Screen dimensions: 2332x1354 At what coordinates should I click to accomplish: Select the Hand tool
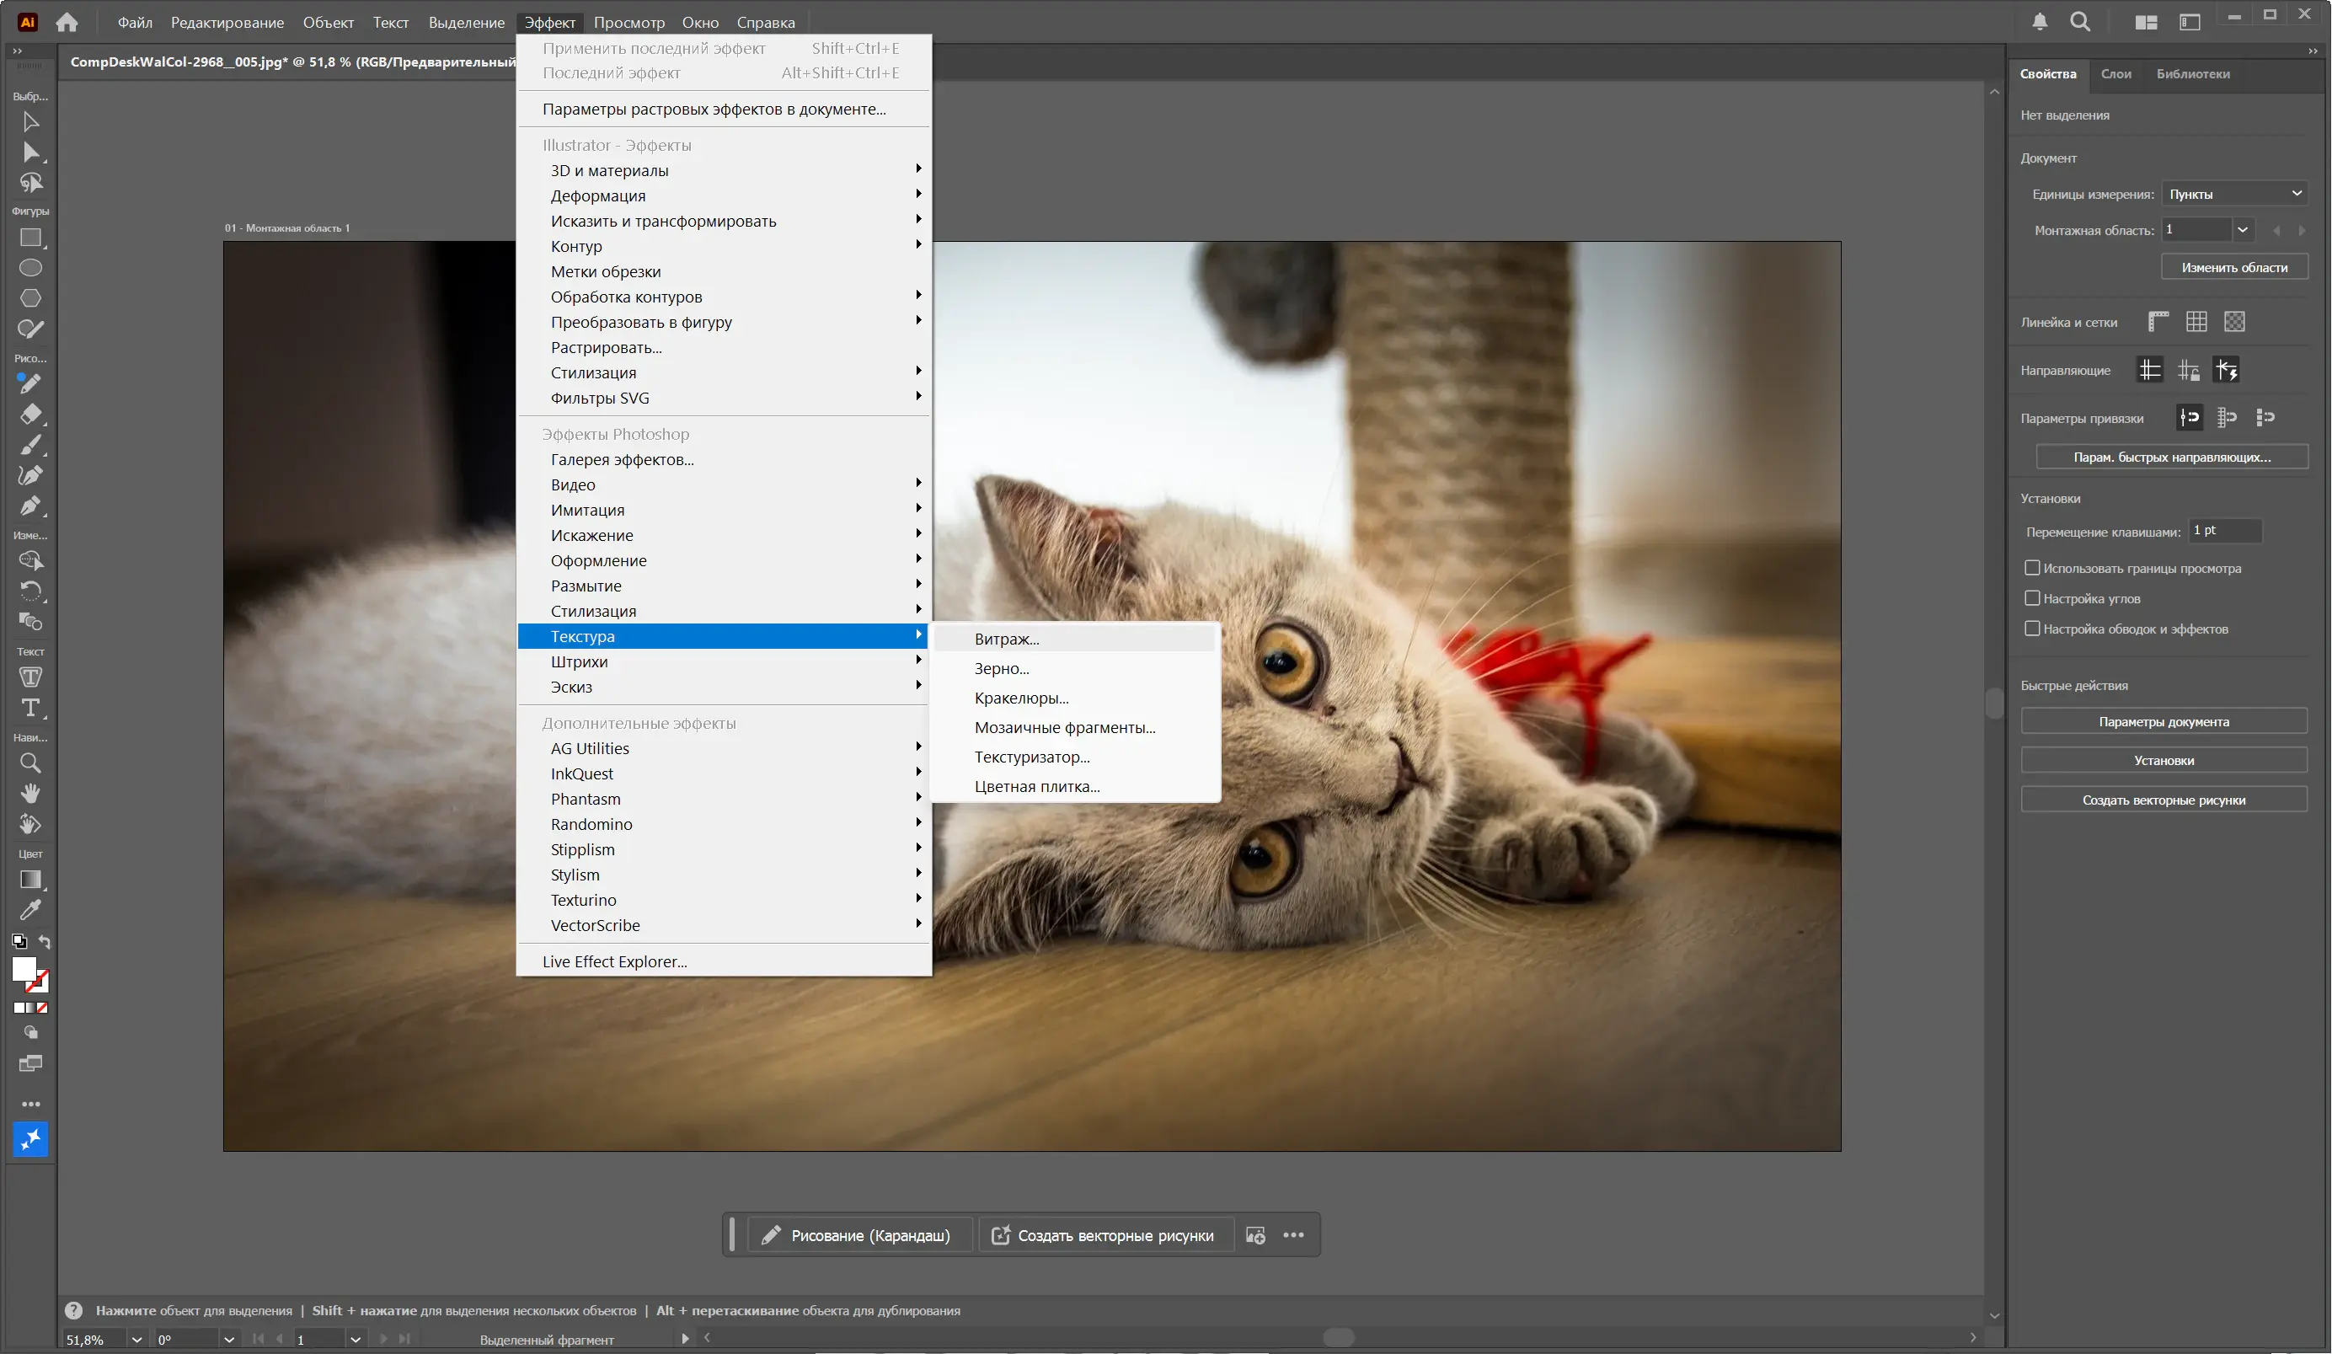click(30, 794)
